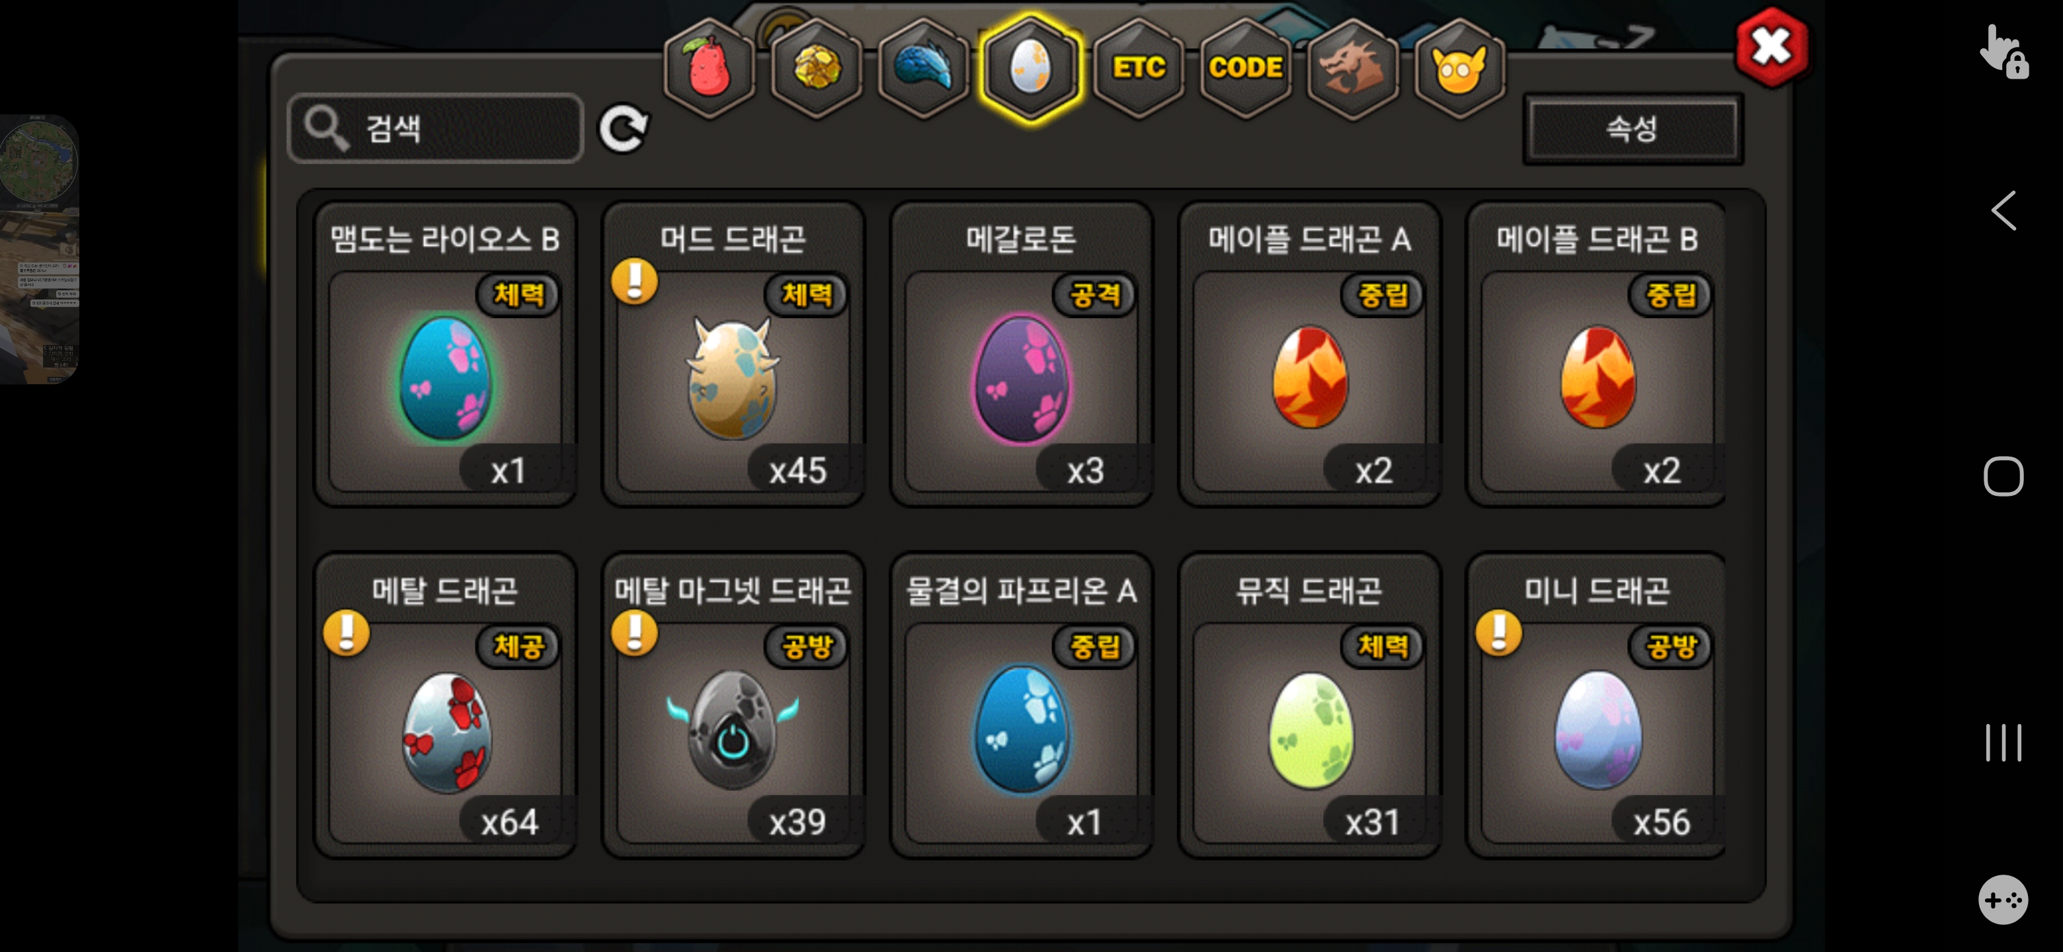Open the 속성 attribute filter

[x=1632, y=129]
